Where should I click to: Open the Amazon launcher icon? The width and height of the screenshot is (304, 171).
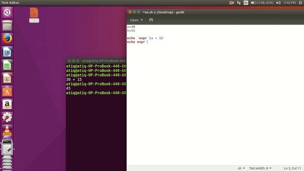click(7, 104)
